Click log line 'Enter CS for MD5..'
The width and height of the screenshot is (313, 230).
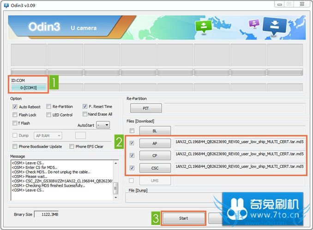click(35, 167)
